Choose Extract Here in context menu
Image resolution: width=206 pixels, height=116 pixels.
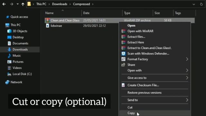coord(136,42)
